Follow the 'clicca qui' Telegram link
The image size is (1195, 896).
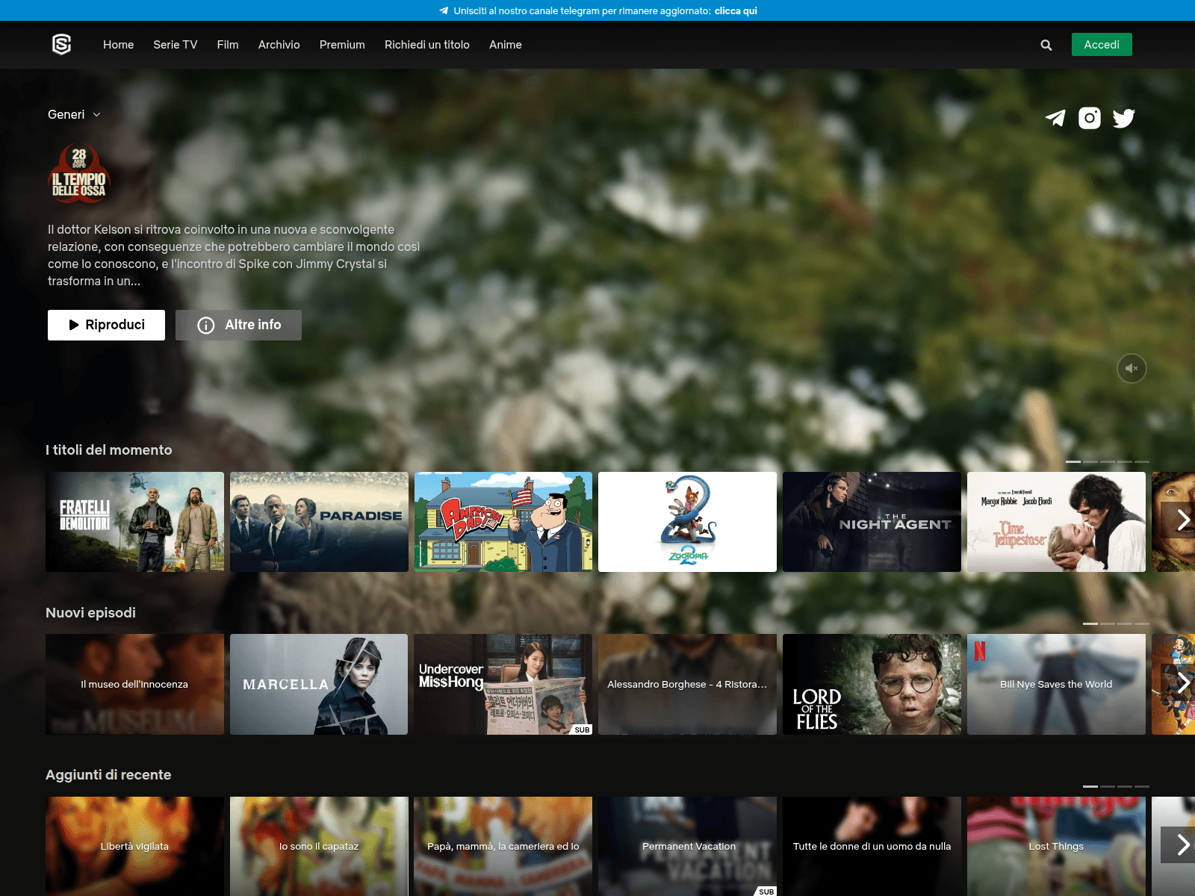736,10
